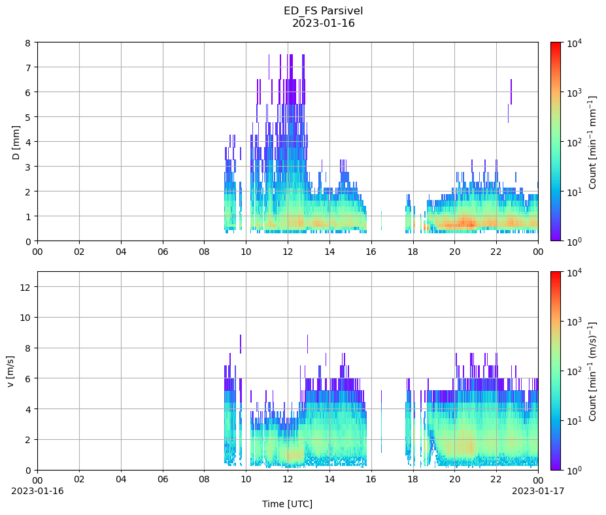This screenshot has height=515, width=606.
Task: Click the y-tick '8' on the D axis
Action: 28,43
